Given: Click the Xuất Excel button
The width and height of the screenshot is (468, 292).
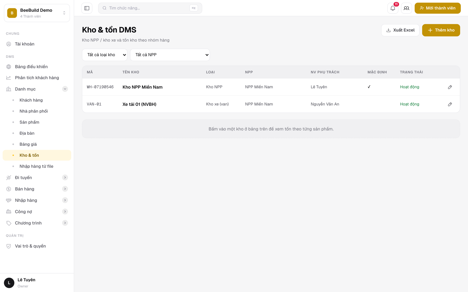Looking at the screenshot, I should [400, 30].
